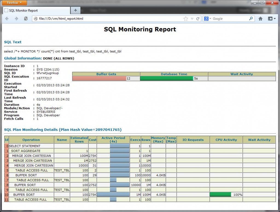This screenshot has height=212, width=280.
Task: Click BUFFER SORT in row id 10
Action: tap(24, 195)
